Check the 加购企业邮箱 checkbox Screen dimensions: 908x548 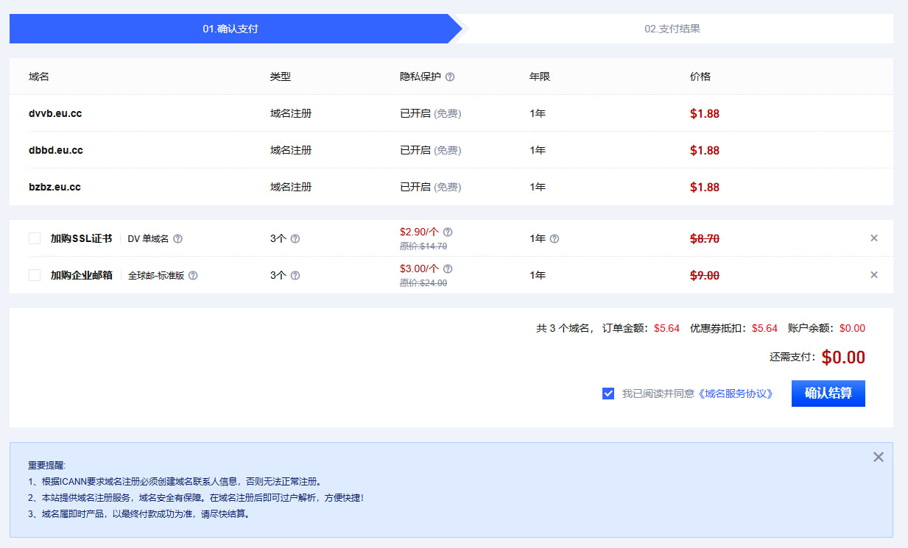pyautogui.click(x=35, y=275)
